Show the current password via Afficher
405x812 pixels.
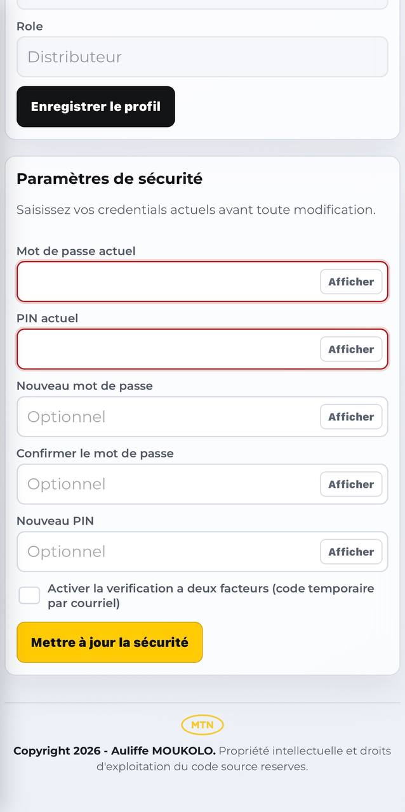[351, 282]
